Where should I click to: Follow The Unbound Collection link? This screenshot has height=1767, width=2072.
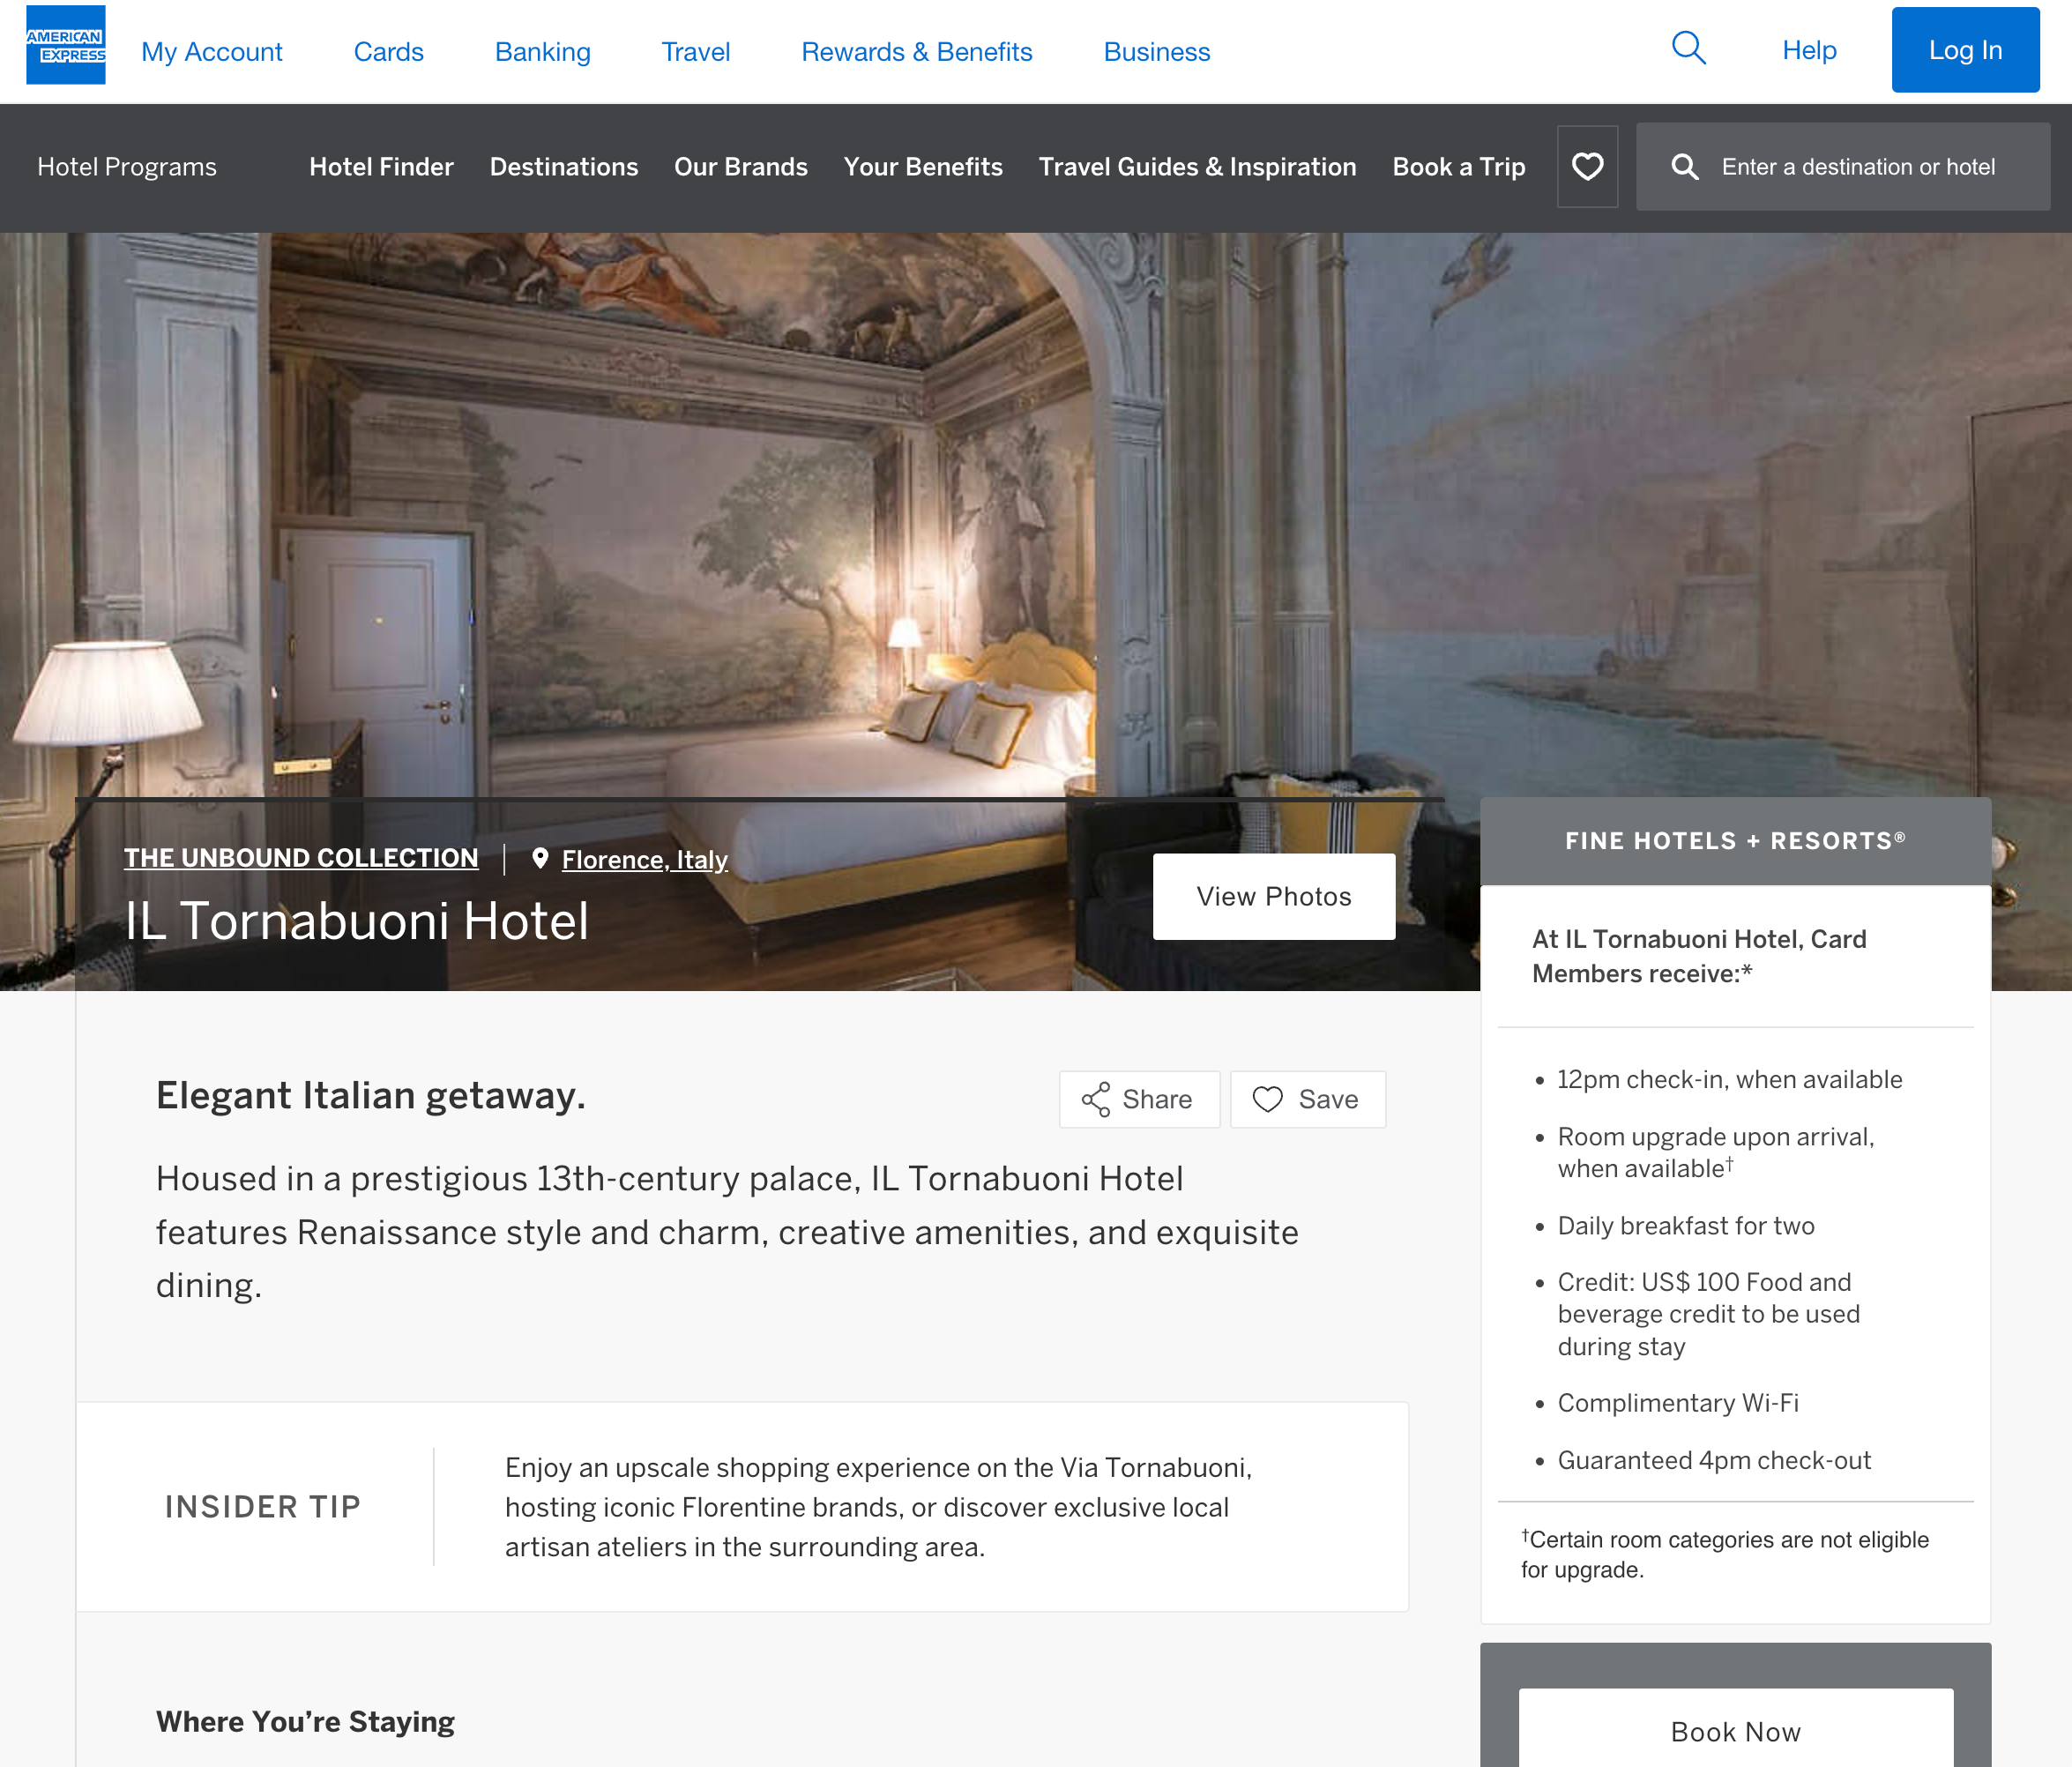coord(301,858)
